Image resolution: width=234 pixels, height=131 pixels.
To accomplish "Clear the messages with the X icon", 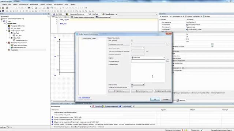I will (x=134, y=106).
